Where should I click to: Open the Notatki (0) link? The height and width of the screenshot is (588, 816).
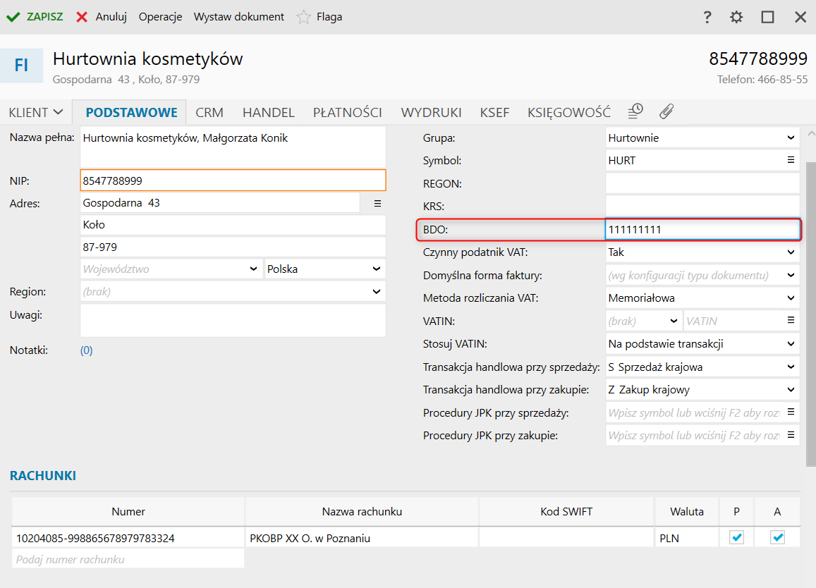(x=86, y=350)
